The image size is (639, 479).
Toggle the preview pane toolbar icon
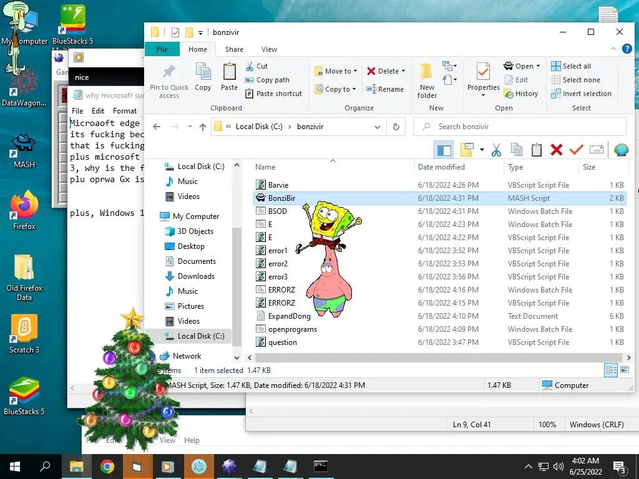444,150
